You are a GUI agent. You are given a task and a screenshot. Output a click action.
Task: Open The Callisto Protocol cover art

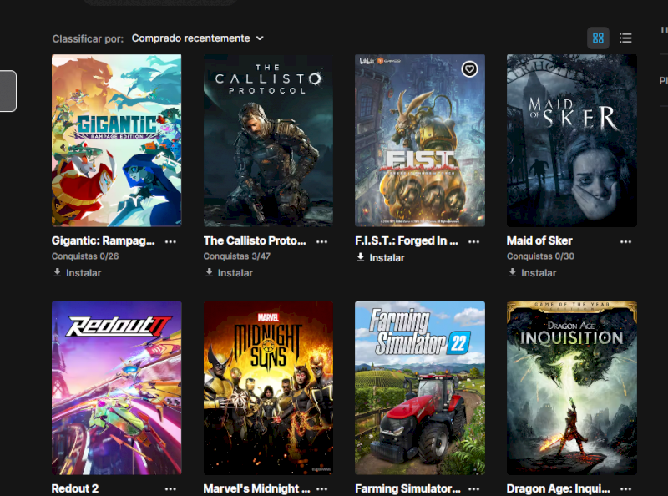point(268,140)
